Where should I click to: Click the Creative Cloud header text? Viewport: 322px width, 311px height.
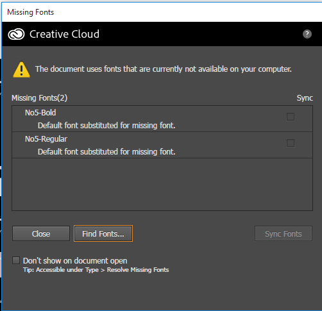click(x=64, y=34)
